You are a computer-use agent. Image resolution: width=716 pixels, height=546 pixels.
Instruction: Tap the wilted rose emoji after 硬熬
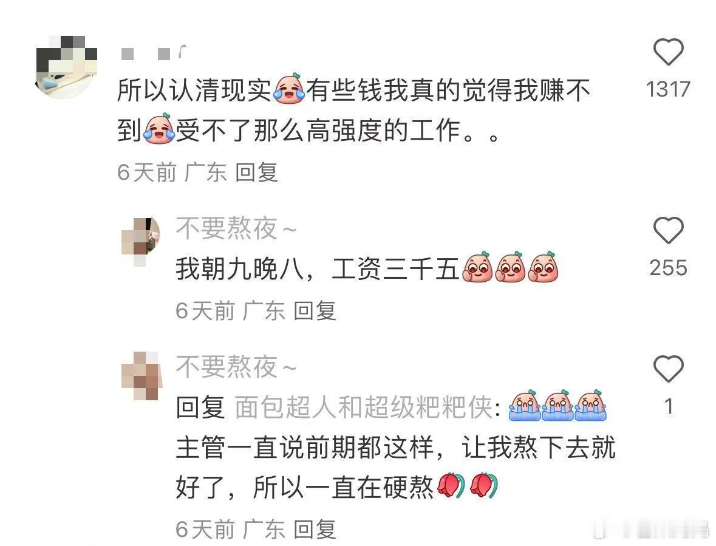click(x=451, y=485)
